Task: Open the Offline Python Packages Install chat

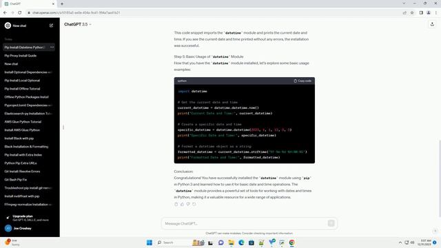Action: click(29, 97)
